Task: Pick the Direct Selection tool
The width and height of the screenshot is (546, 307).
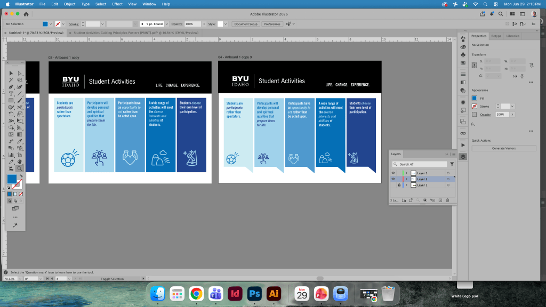Action: (20, 73)
